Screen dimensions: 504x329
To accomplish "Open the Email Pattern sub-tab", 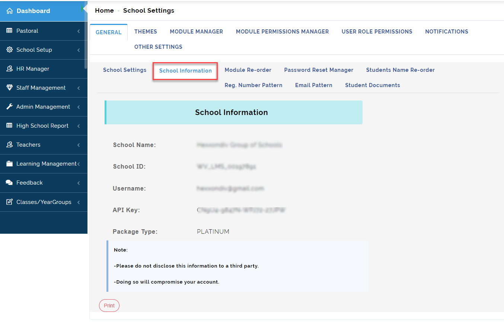I will pos(314,85).
